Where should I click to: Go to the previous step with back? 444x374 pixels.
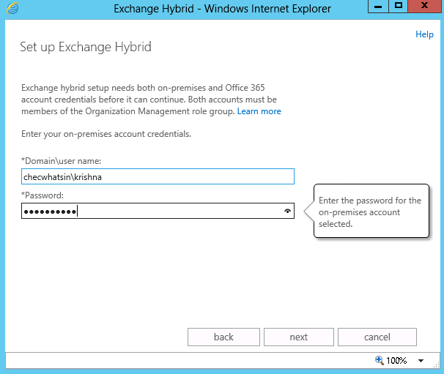click(223, 337)
